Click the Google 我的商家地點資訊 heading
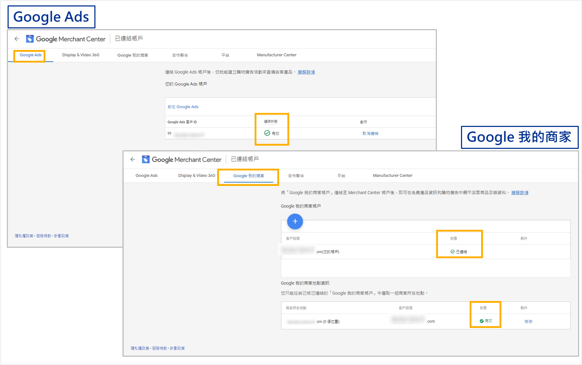The image size is (582, 365). click(305, 283)
